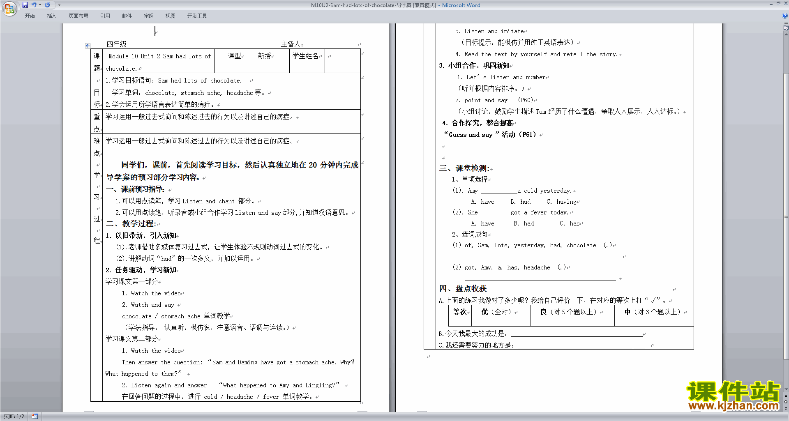Click the document title in the title bar
The width and height of the screenshot is (789, 421).
click(396, 5)
